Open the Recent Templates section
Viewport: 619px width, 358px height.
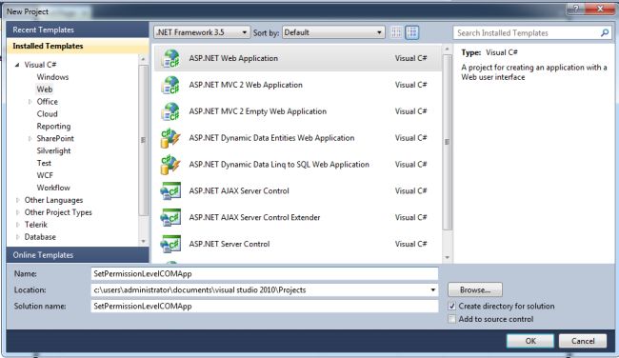click(x=77, y=30)
